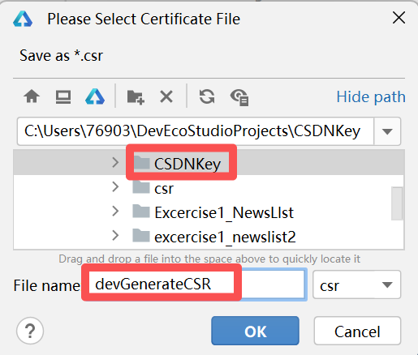
Task: Click the Hide path link
Action: 371,96
